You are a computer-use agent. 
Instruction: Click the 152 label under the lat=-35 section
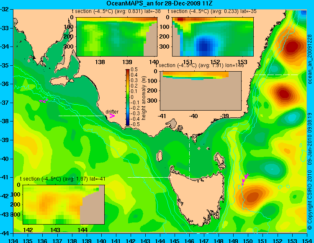point(216,62)
